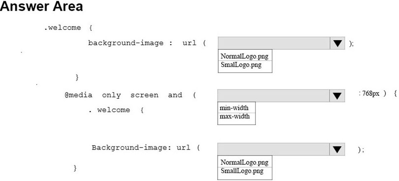Pick NormalLogo.png inside the media query rule

pyautogui.click(x=245, y=162)
